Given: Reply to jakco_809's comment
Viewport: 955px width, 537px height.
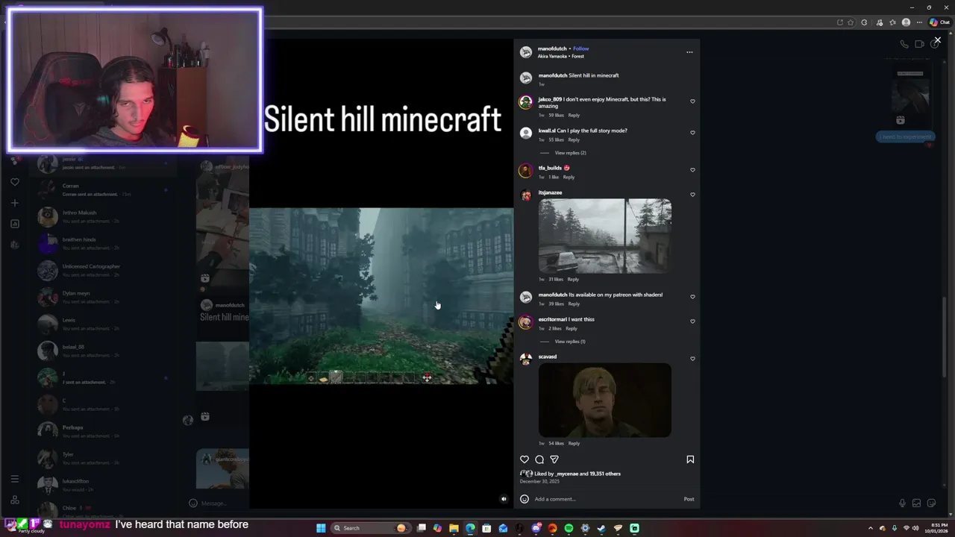Looking at the screenshot, I should coord(574,116).
